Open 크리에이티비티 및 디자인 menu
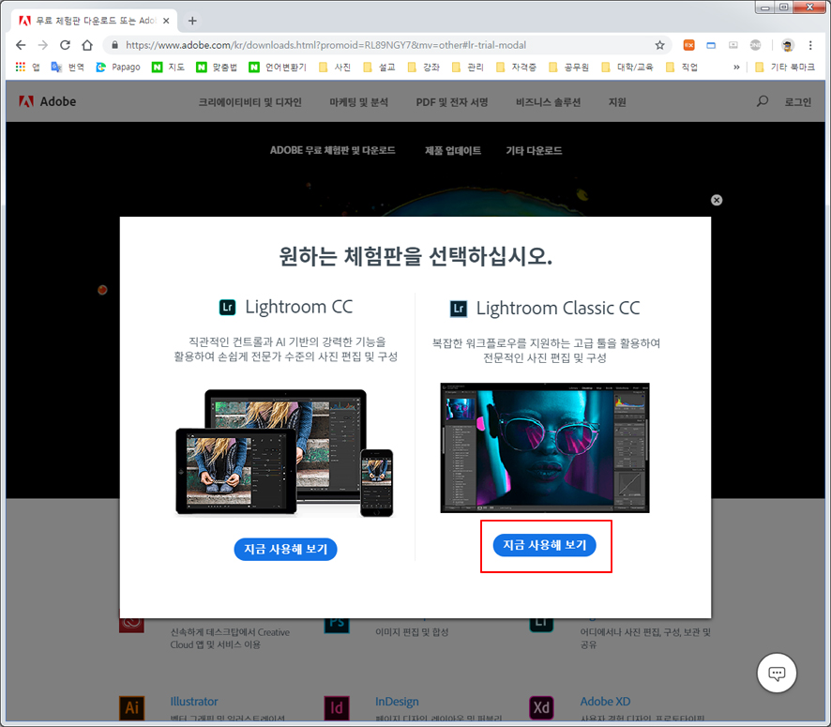 [x=249, y=101]
